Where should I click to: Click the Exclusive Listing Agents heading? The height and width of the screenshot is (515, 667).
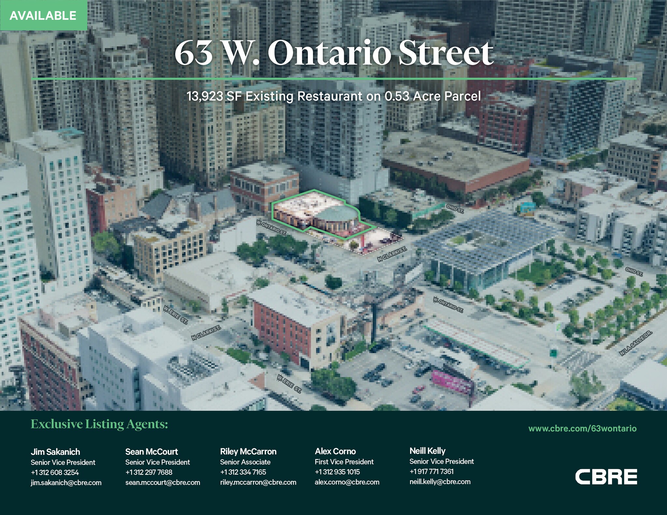(x=99, y=424)
